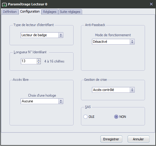Open the Anti-Passback Mode de fonctionnement dropdown
Screen dimensions: 156x146
(113, 42)
